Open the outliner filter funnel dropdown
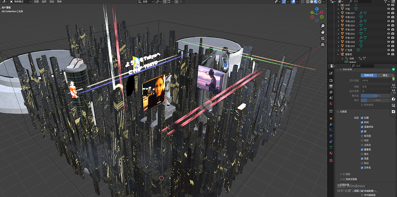397x197 pixels. coord(387,2)
